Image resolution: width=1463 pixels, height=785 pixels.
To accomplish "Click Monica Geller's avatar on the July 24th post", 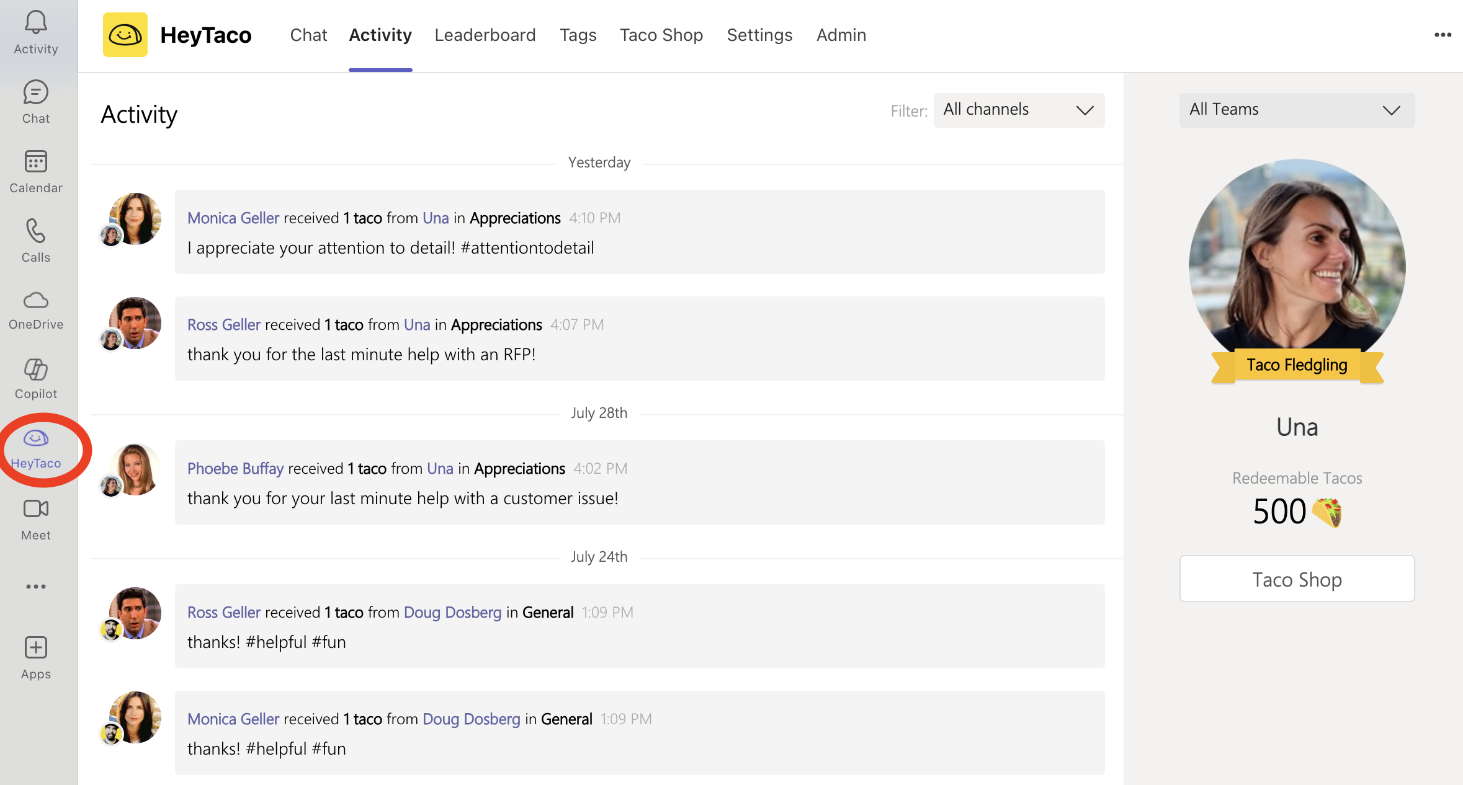I will coord(135,717).
